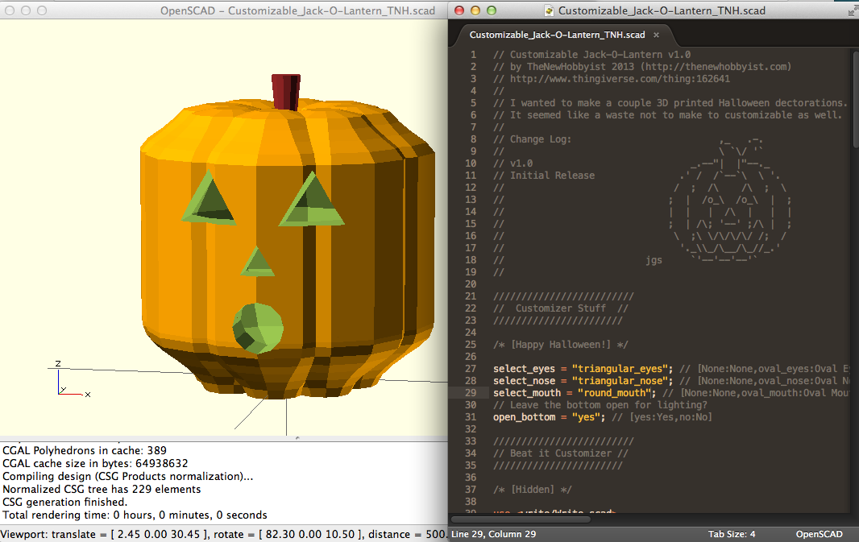Click the expand arrows icon at top right

pos(852,10)
